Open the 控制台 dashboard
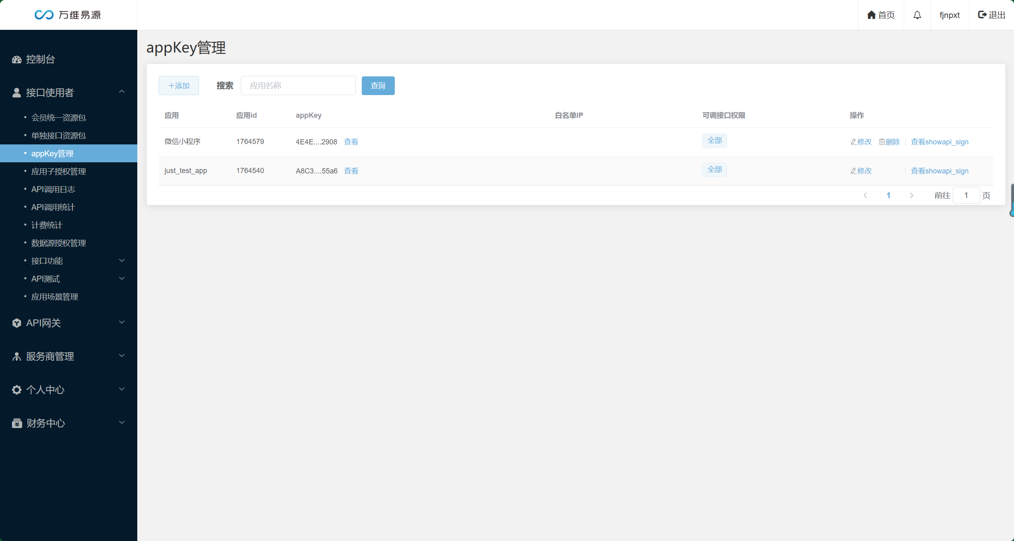This screenshot has width=1014, height=541. click(40, 59)
